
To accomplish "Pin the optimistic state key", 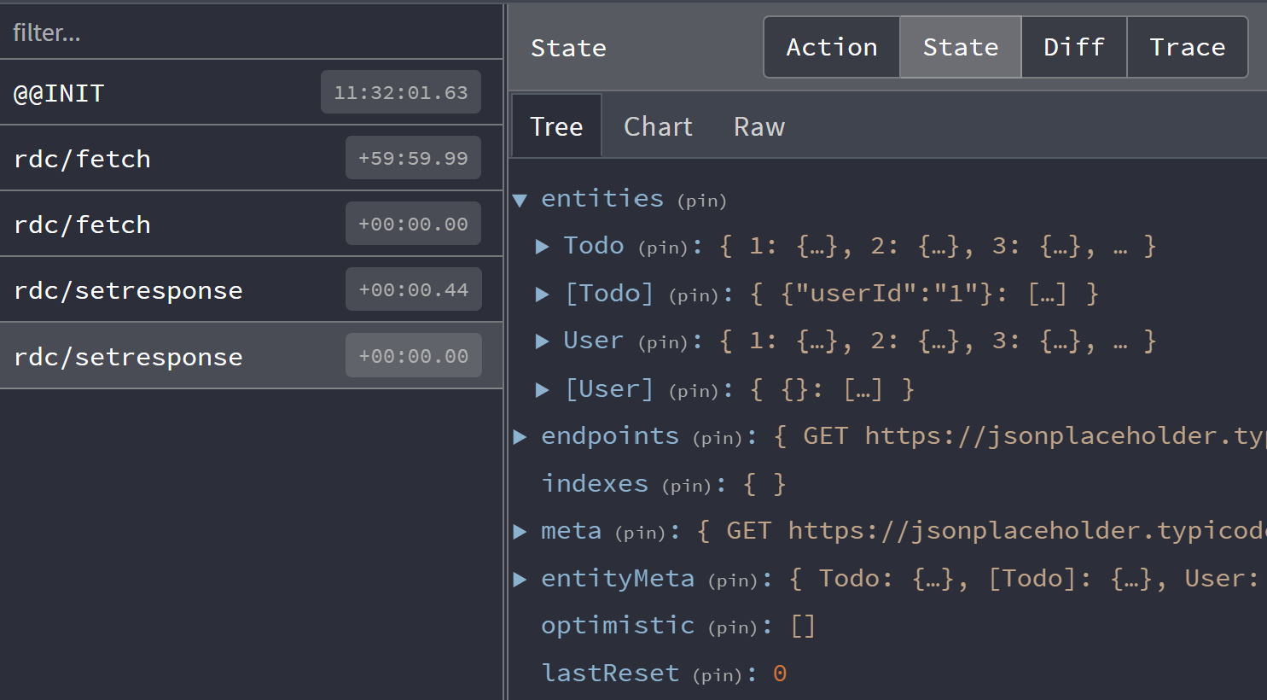I will tap(732, 627).
